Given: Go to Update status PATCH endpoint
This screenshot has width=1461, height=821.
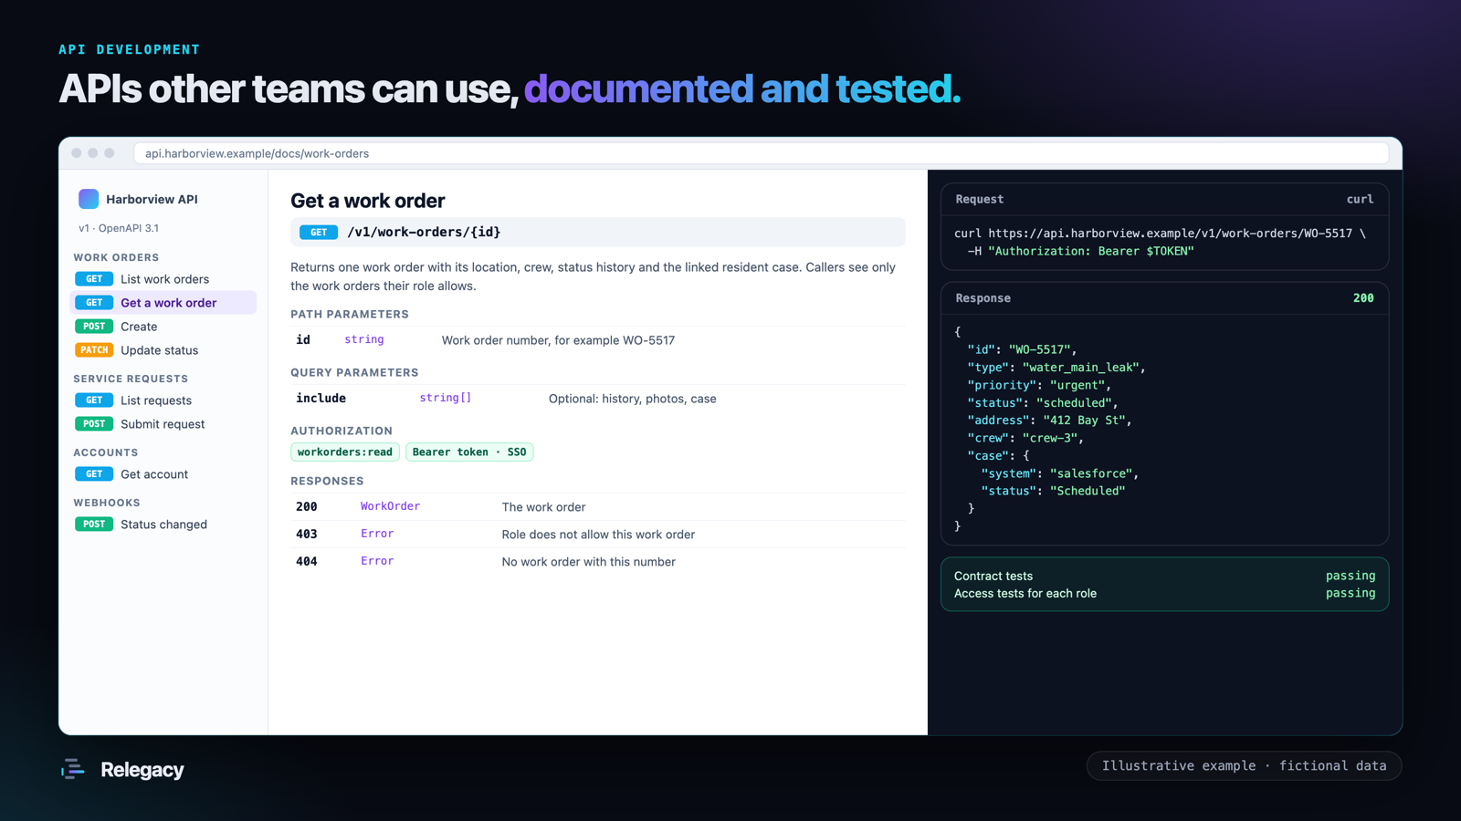Looking at the screenshot, I should (x=163, y=350).
